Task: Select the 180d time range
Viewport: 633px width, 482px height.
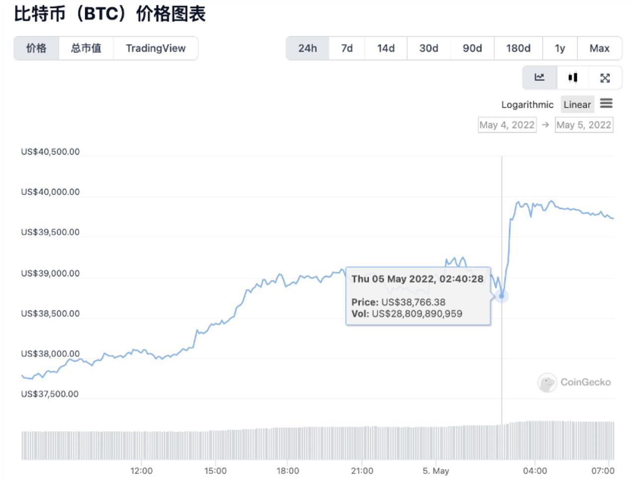Action: click(x=518, y=48)
